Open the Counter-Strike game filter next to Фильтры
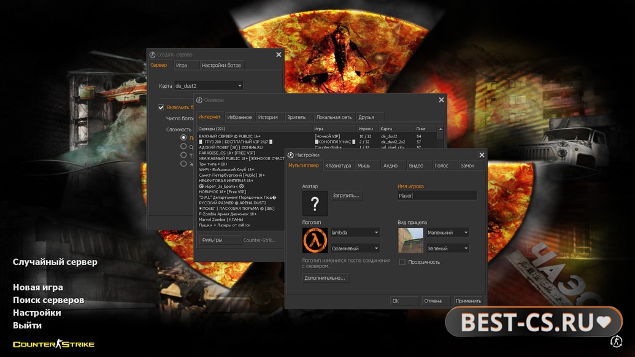Screen dimensions: 635x357 point(259,240)
